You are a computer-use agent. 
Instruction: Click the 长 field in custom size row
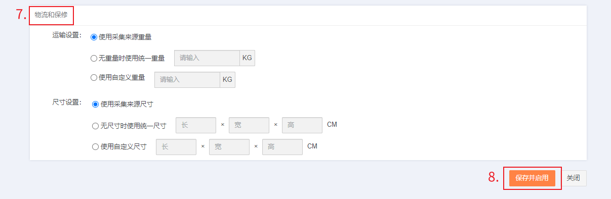[x=176, y=147]
